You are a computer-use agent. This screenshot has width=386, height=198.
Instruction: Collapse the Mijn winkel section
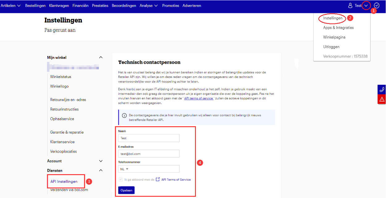(100, 58)
